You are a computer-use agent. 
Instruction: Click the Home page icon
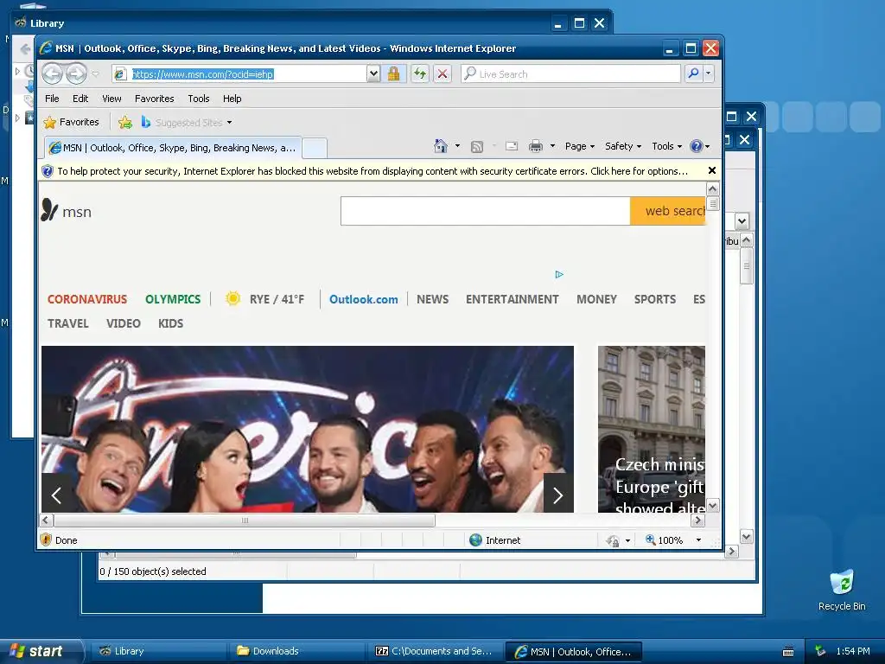click(441, 146)
